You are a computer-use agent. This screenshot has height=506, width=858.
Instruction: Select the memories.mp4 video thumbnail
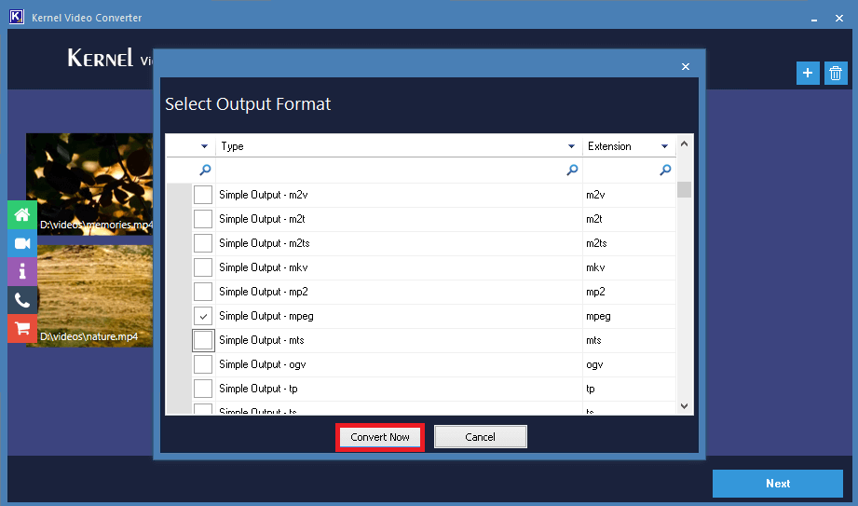pyautogui.click(x=89, y=184)
